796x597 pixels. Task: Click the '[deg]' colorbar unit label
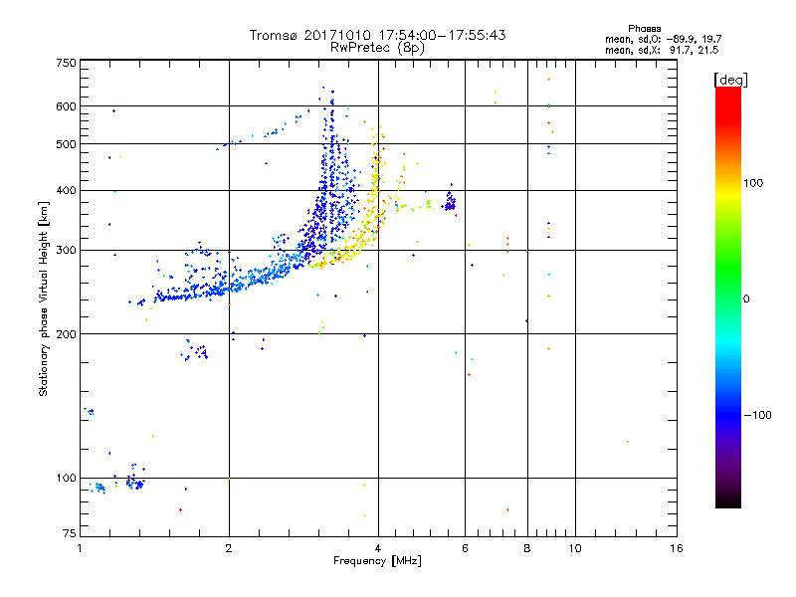[730, 80]
